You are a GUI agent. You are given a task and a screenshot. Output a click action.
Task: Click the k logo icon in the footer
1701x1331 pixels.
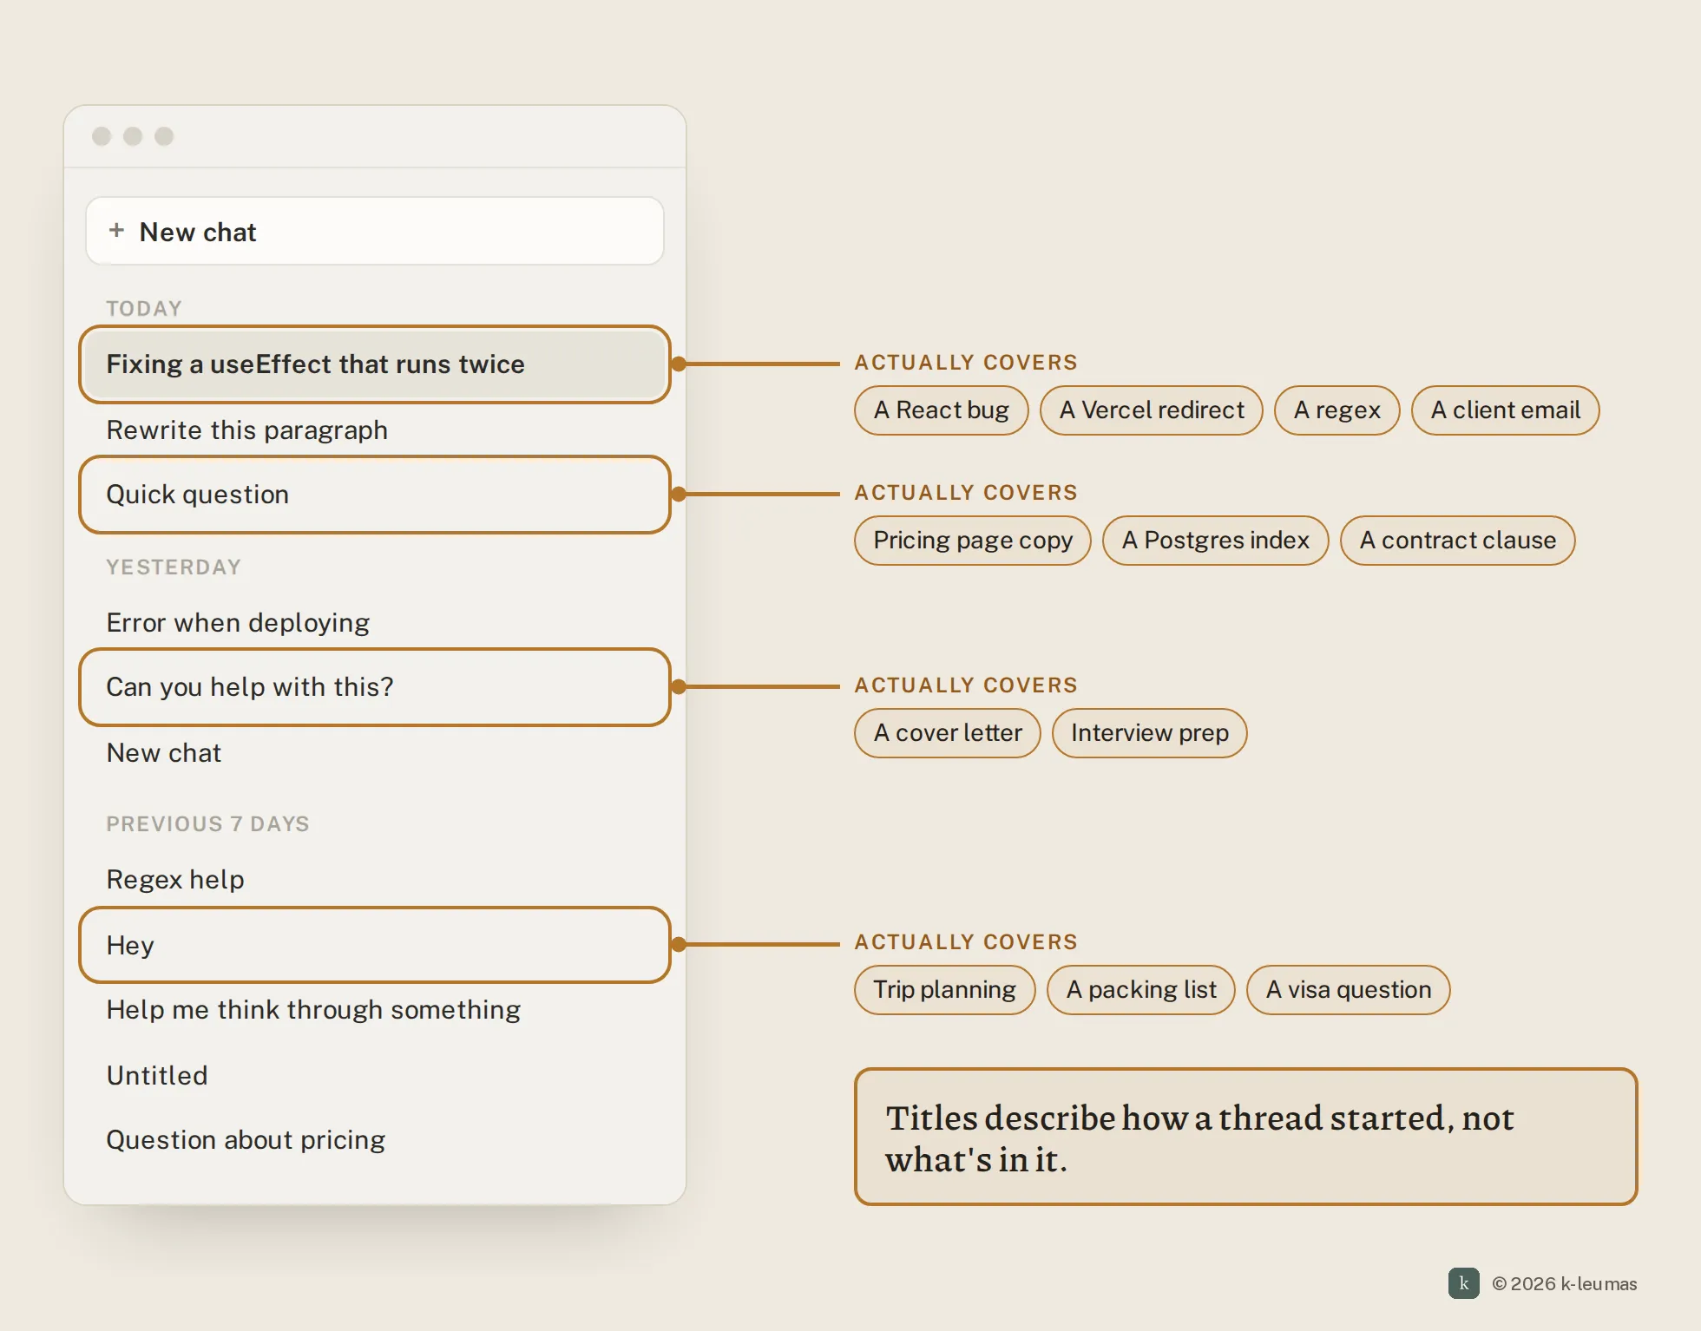point(1464,1283)
